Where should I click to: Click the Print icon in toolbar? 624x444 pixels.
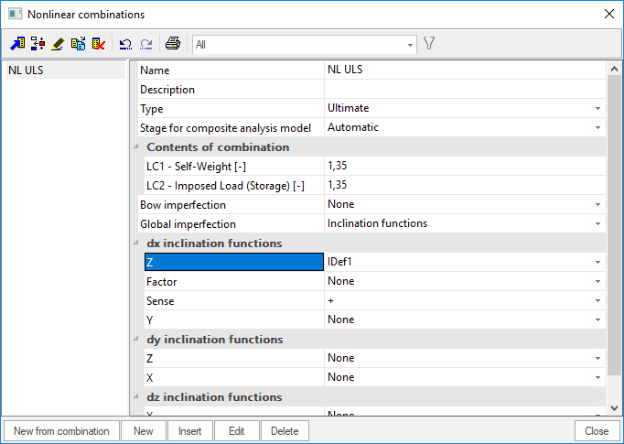click(x=172, y=43)
